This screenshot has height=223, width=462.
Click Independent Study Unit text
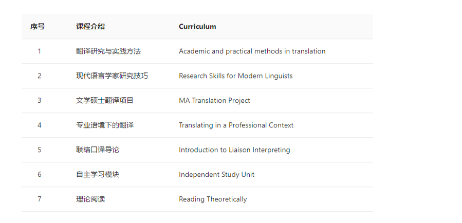[x=216, y=174]
